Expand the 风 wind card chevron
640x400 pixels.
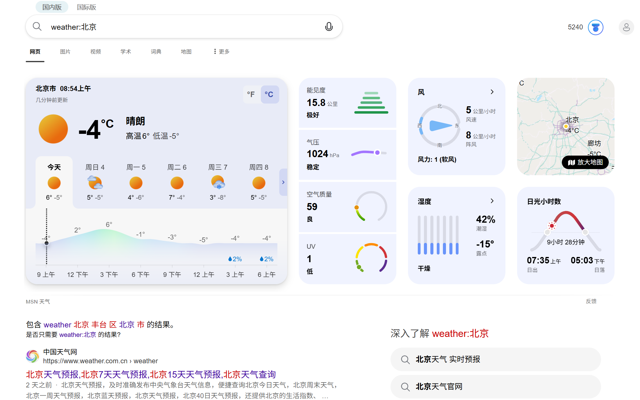click(x=492, y=92)
